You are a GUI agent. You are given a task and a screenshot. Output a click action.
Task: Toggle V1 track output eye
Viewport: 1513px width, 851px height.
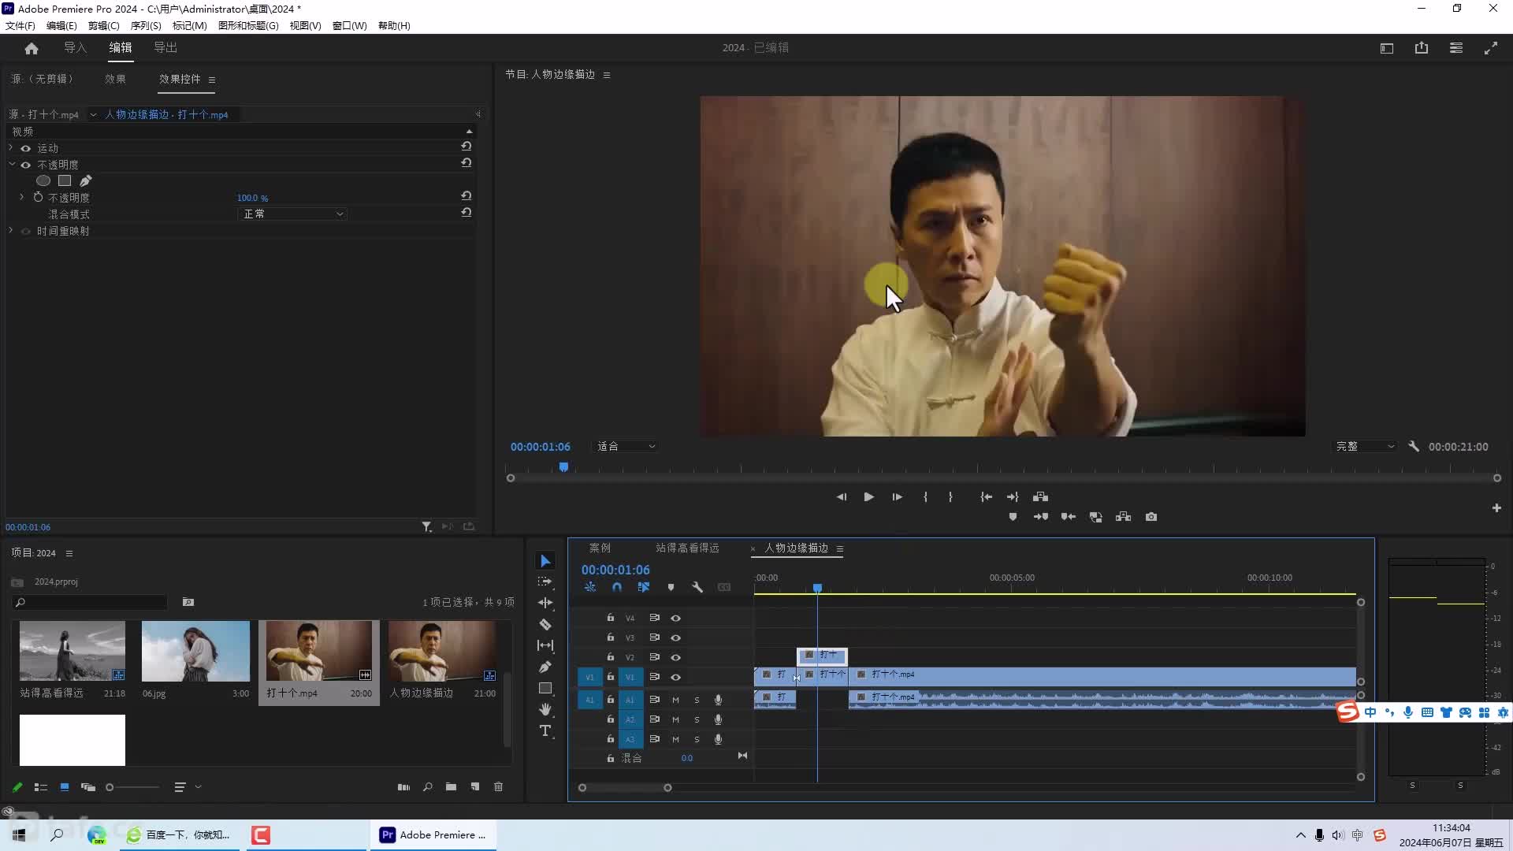[675, 677]
